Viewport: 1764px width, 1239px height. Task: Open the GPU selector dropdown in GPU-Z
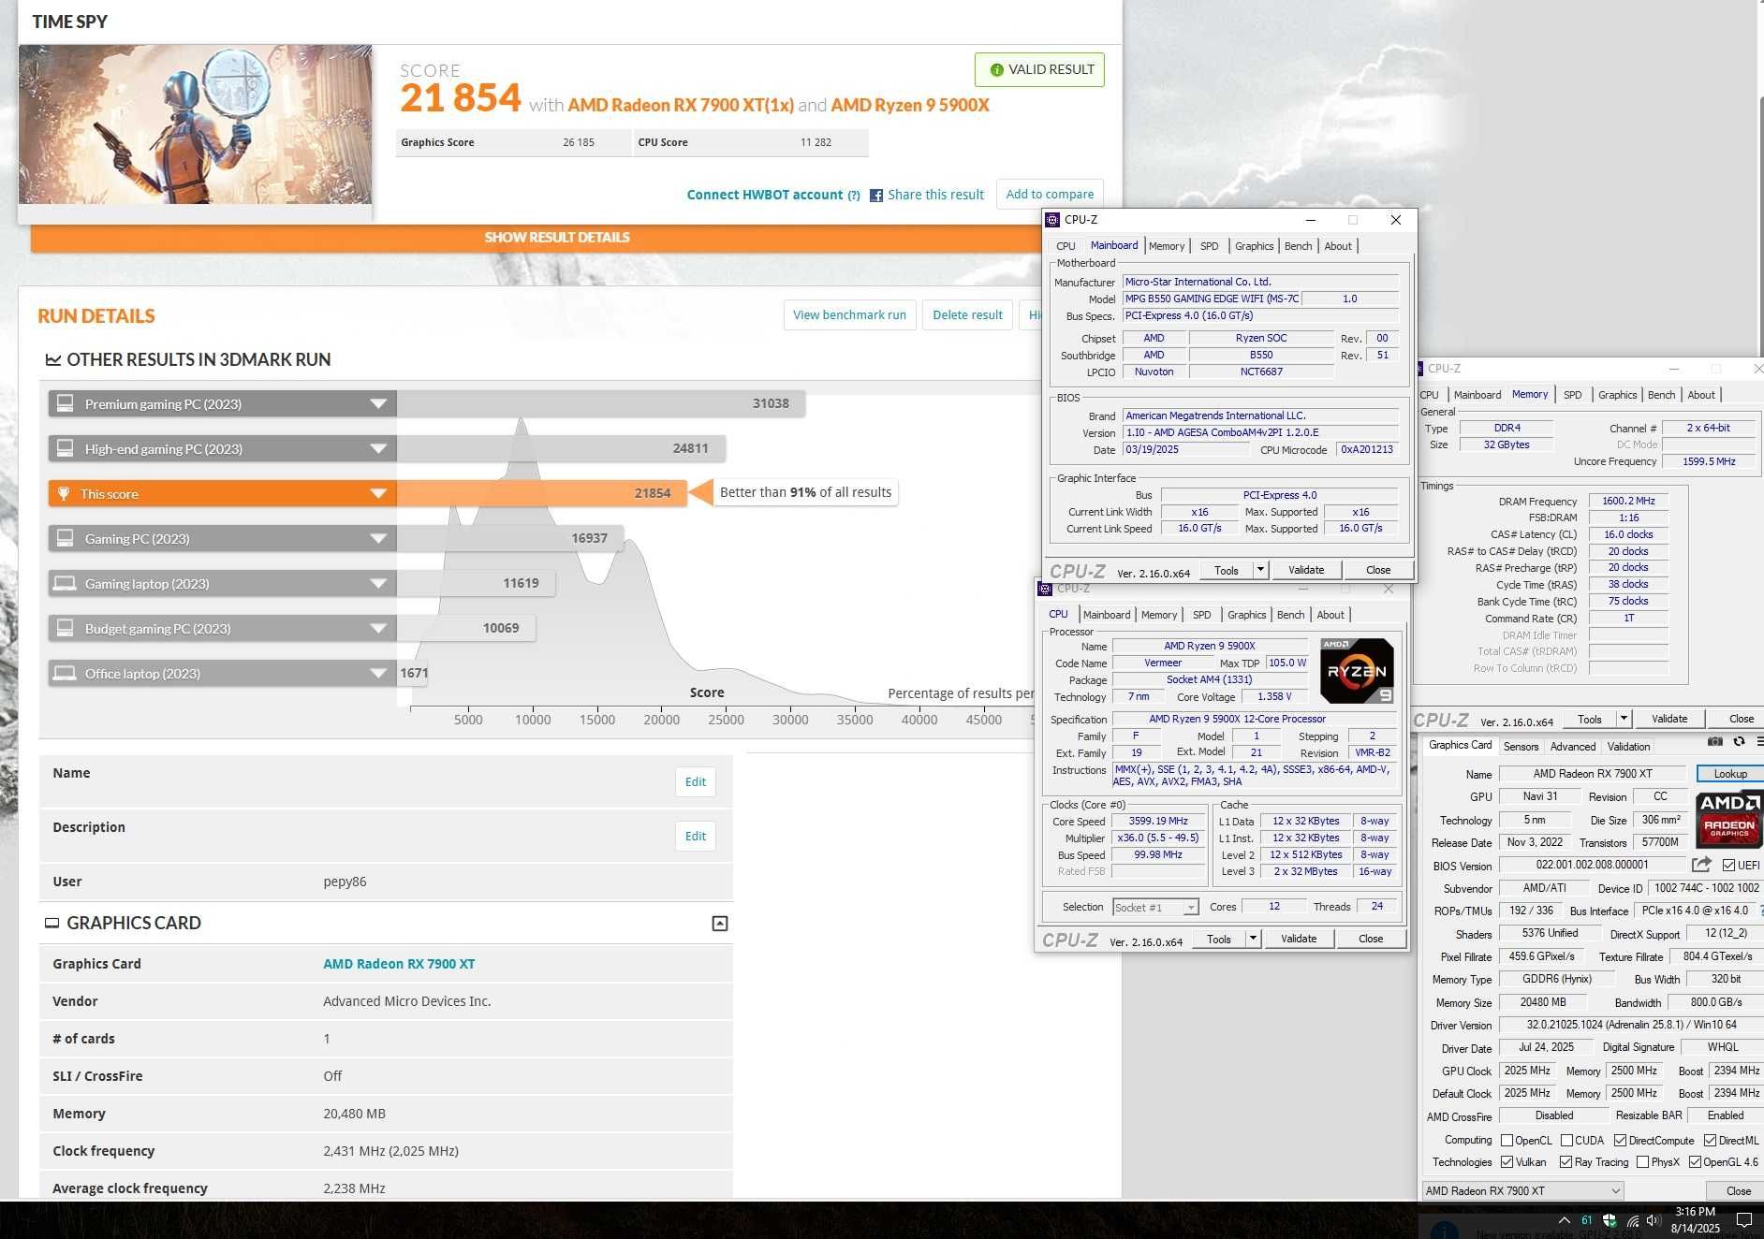point(1522,1191)
